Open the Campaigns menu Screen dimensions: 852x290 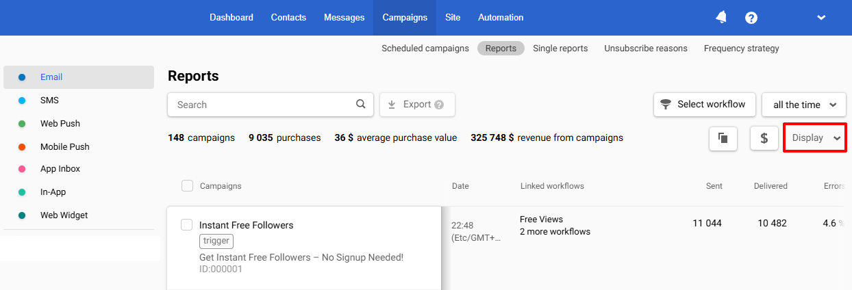pyautogui.click(x=405, y=18)
